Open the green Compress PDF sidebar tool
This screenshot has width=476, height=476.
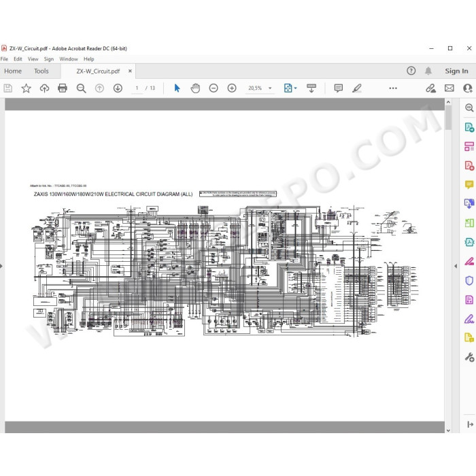coord(469,223)
